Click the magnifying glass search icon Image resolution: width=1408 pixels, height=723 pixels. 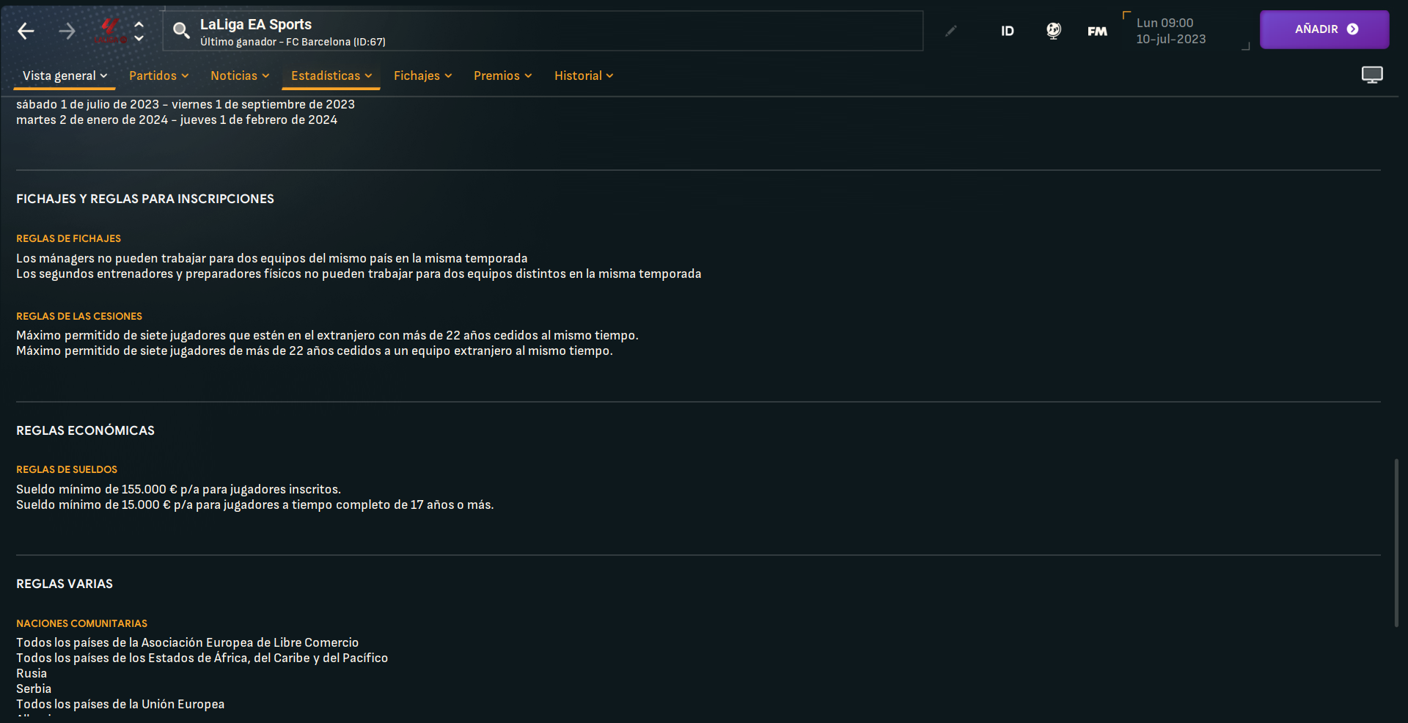tap(180, 30)
